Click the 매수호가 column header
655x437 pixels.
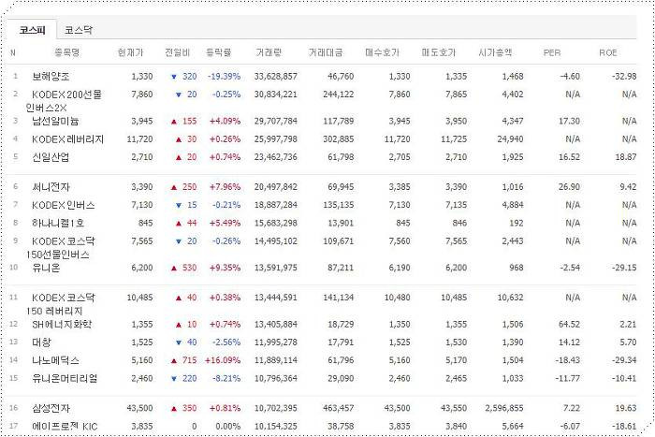pos(382,52)
